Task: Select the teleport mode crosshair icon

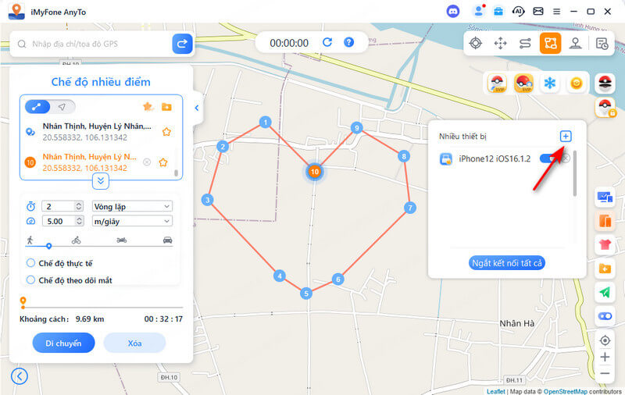Action: tap(476, 44)
